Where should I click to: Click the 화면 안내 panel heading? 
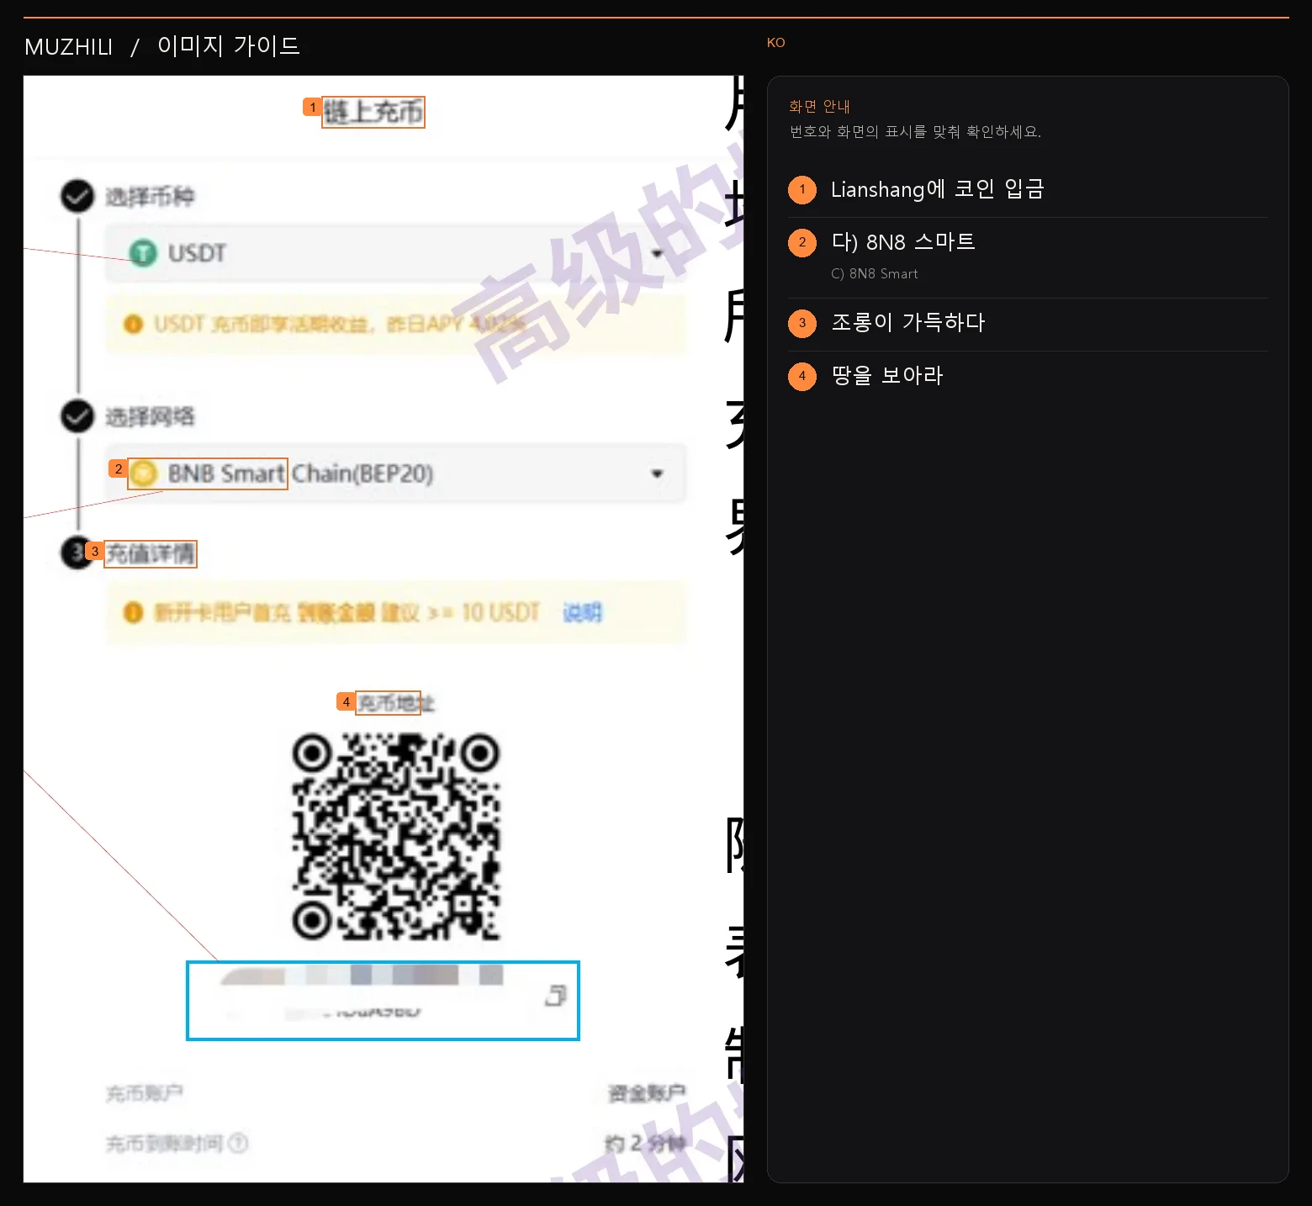(820, 106)
